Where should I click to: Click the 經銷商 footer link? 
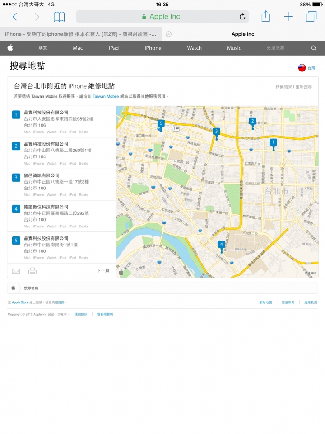[x=60, y=302]
